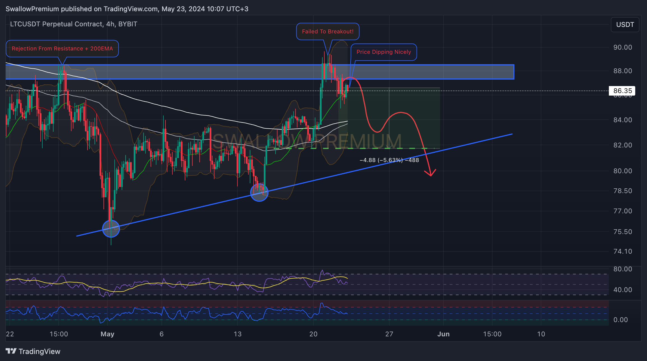Select the 'Price Dipping Nicely' callout

383,52
